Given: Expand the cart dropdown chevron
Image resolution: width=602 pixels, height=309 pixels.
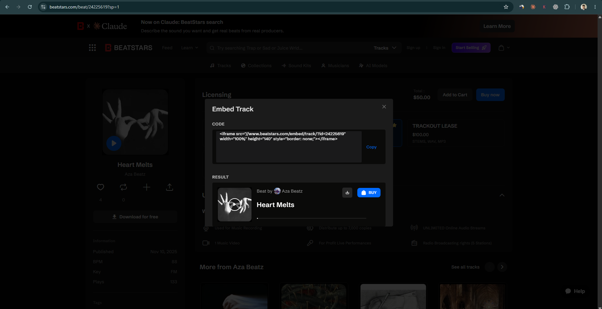Looking at the screenshot, I should (508, 48).
